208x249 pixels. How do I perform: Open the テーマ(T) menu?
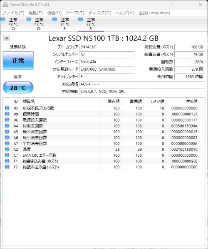[75, 13]
